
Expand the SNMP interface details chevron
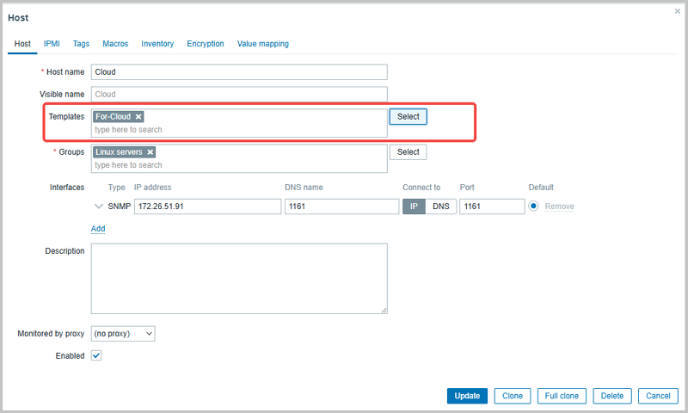click(97, 206)
